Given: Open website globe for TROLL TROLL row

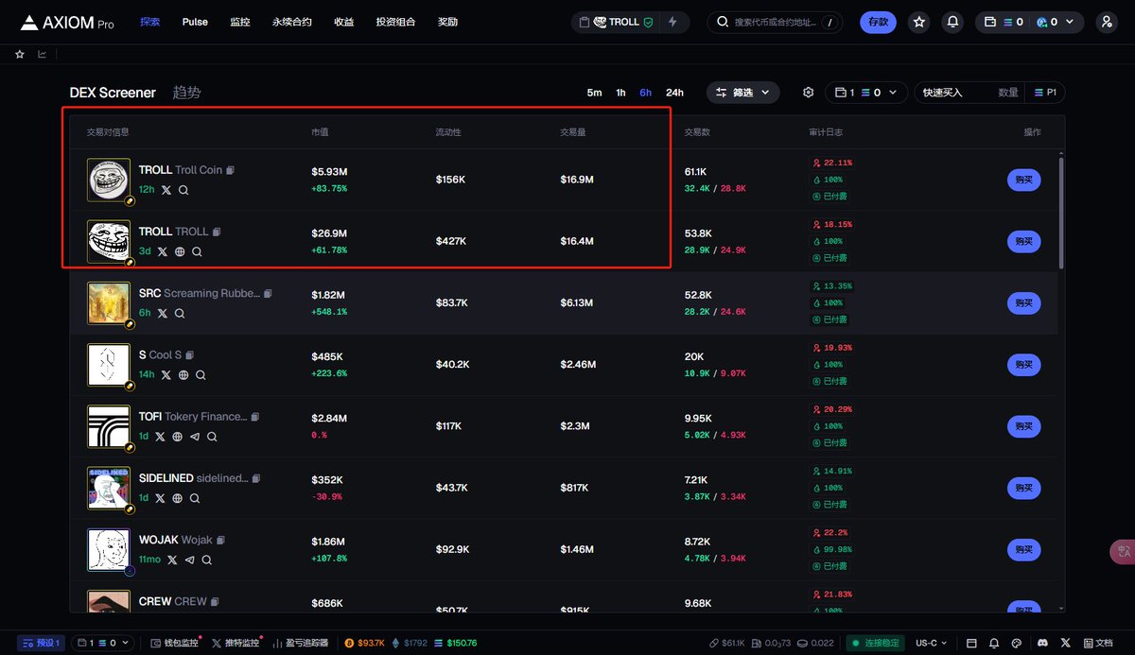Looking at the screenshot, I should coord(180,251).
